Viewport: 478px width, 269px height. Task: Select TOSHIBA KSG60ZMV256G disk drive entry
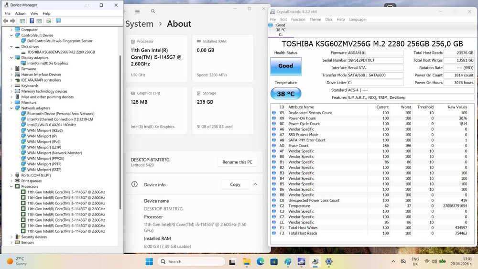(61, 52)
